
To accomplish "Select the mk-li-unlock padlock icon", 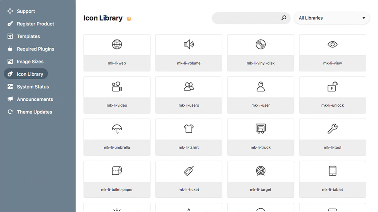I will tap(332, 86).
